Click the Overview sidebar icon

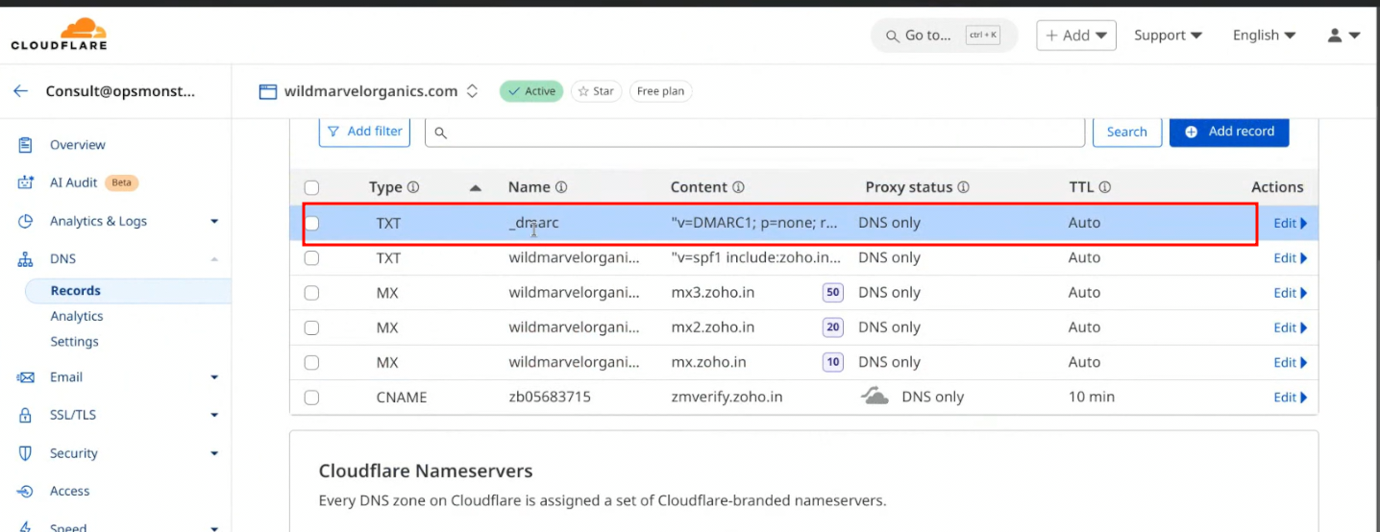click(x=26, y=145)
